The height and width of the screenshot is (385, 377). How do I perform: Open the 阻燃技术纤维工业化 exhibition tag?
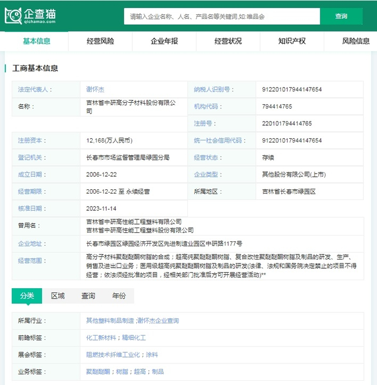pos(114,355)
